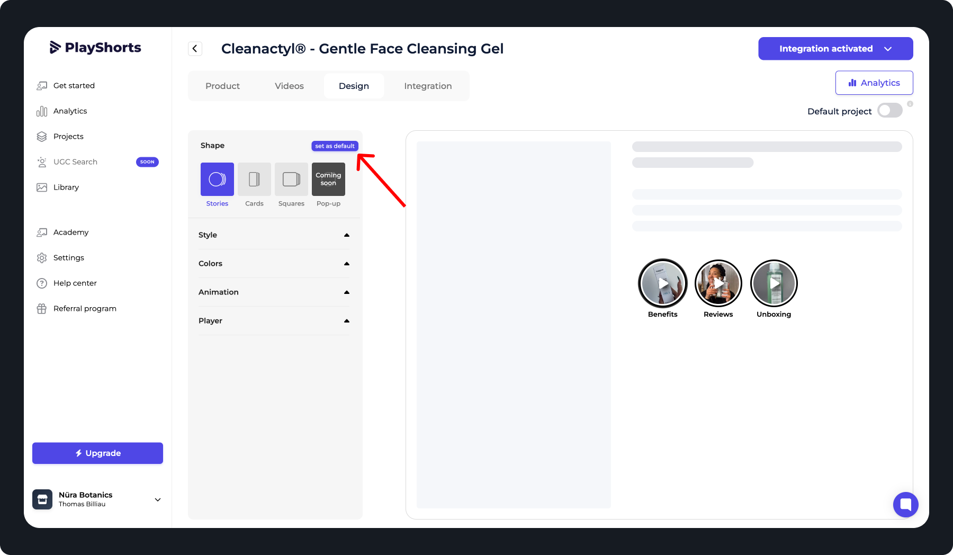Switch to the Videos tab
Screen dimensions: 953x555
(289, 86)
